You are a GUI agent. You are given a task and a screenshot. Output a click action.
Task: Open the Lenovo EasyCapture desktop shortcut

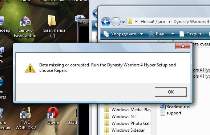[x=25, y=27]
